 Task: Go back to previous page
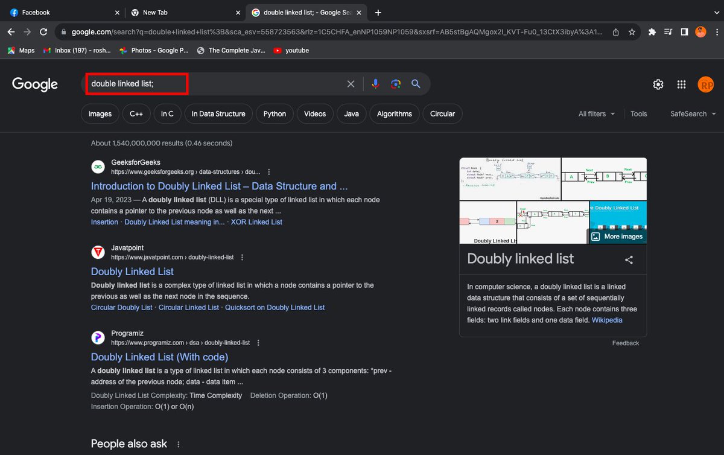click(11, 32)
